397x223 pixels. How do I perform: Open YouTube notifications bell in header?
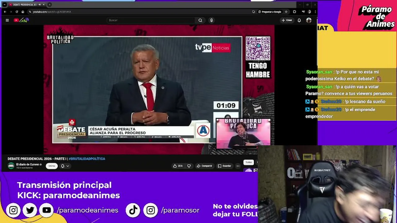click(x=299, y=20)
